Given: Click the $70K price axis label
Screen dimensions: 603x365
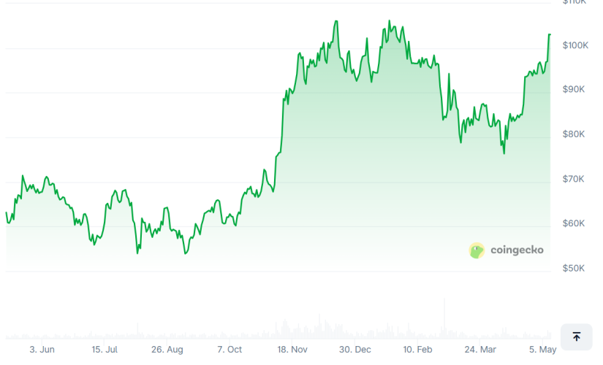Looking at the screenshot, I should 574,179.
